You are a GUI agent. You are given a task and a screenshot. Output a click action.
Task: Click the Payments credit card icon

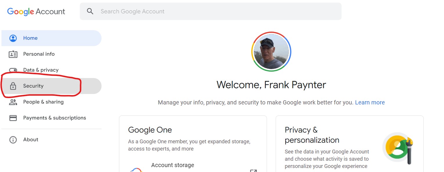click(x=13, y=118)
